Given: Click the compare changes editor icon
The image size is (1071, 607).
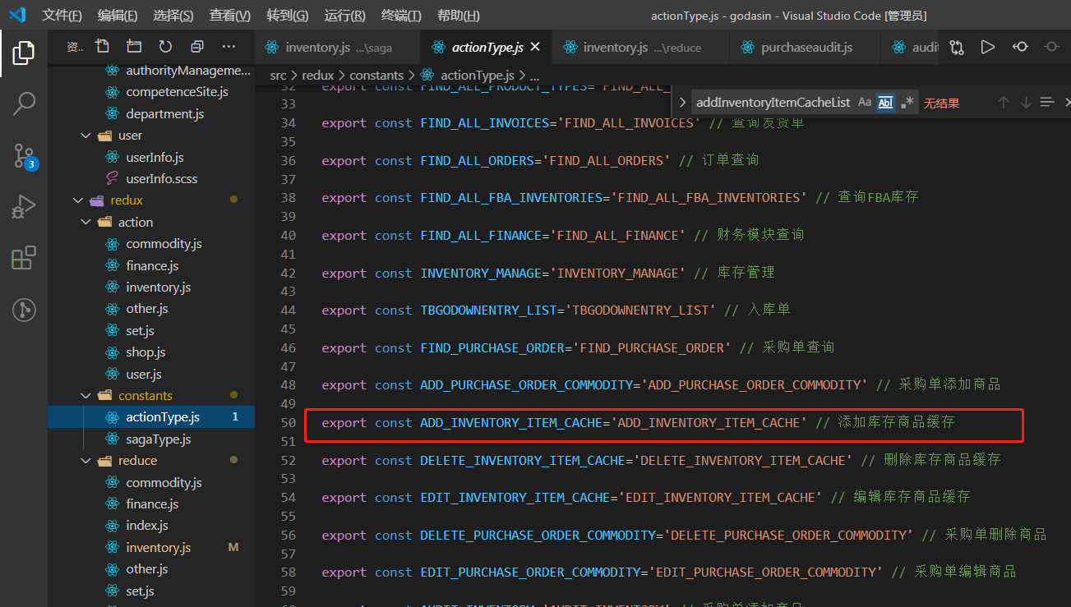Looking at the screenshot, I should (957, 48).
